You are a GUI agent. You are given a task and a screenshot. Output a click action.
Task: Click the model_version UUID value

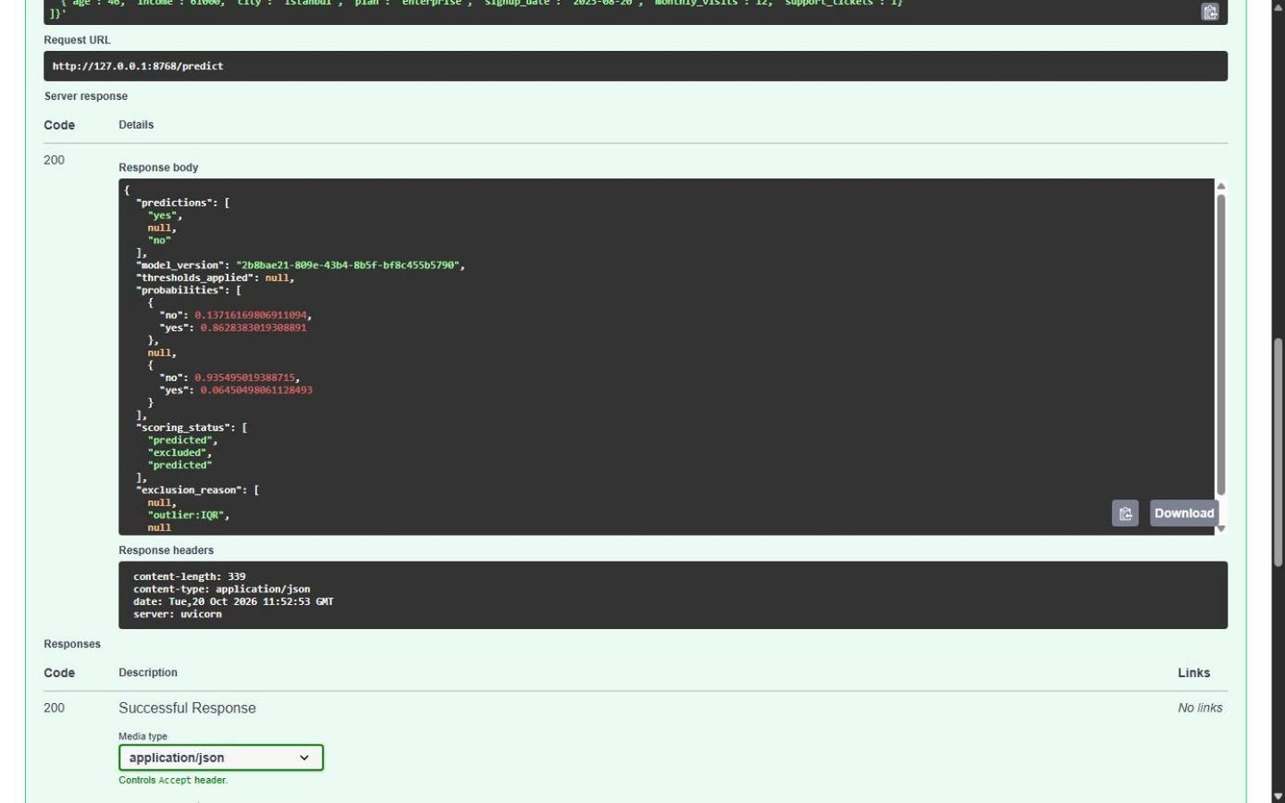(x=348, y=265)
